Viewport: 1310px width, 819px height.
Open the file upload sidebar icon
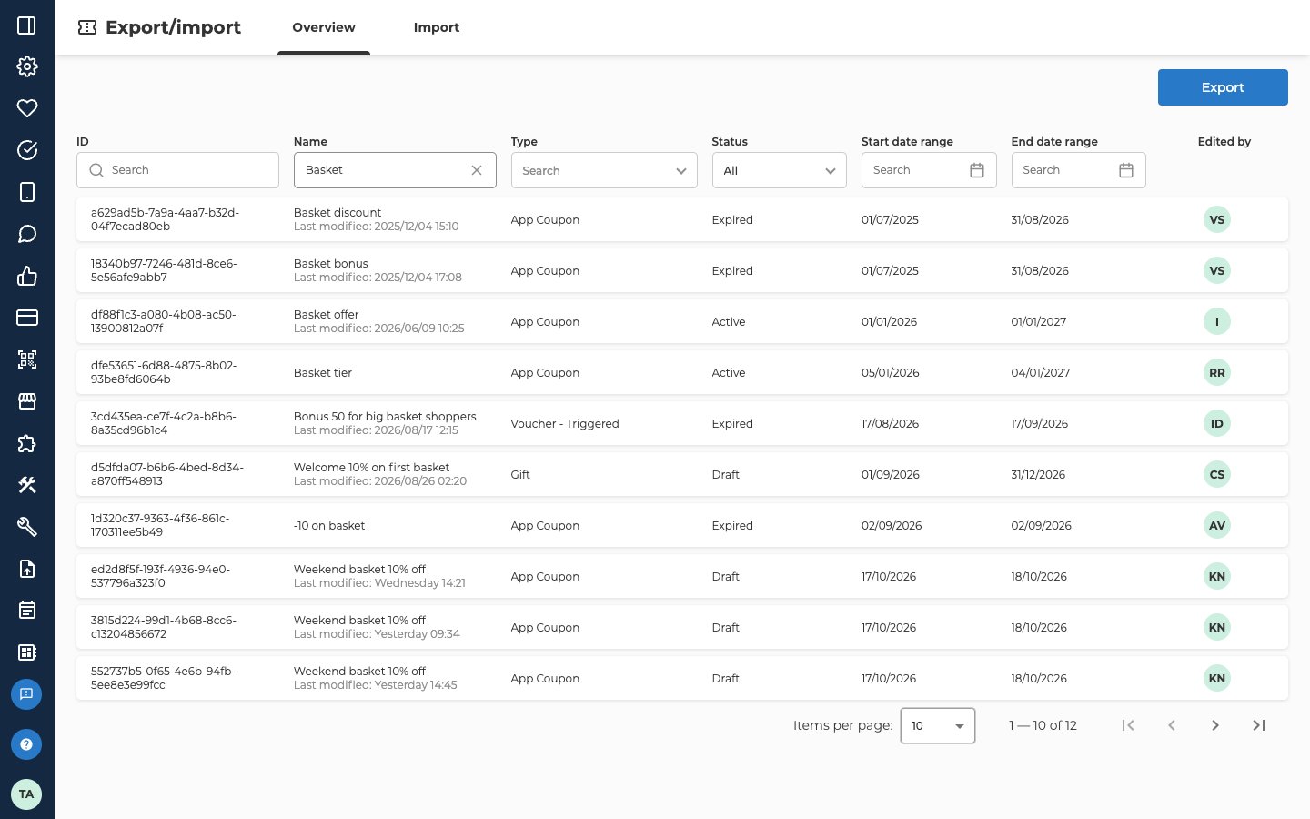click(27, 569)
